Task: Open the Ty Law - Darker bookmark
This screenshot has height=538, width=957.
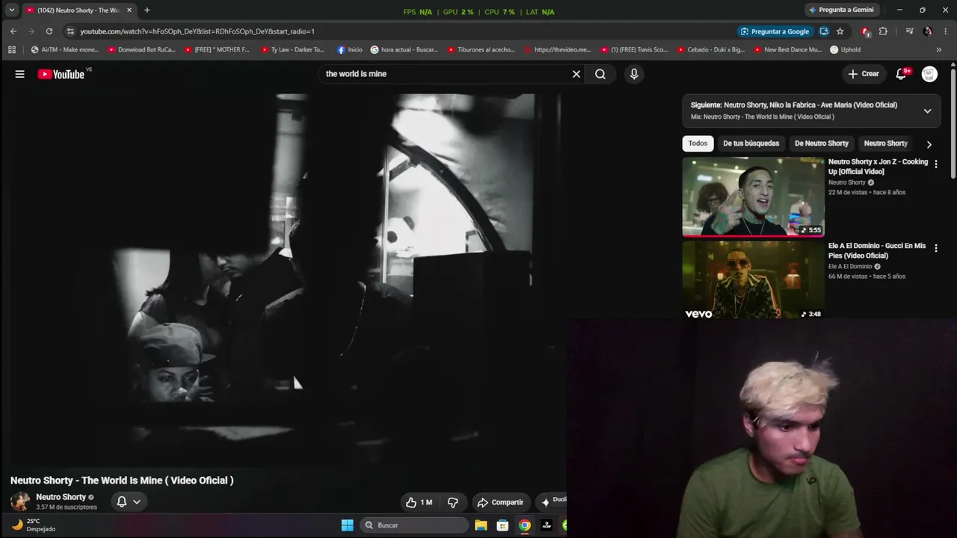Action: [x=293, y=50]
